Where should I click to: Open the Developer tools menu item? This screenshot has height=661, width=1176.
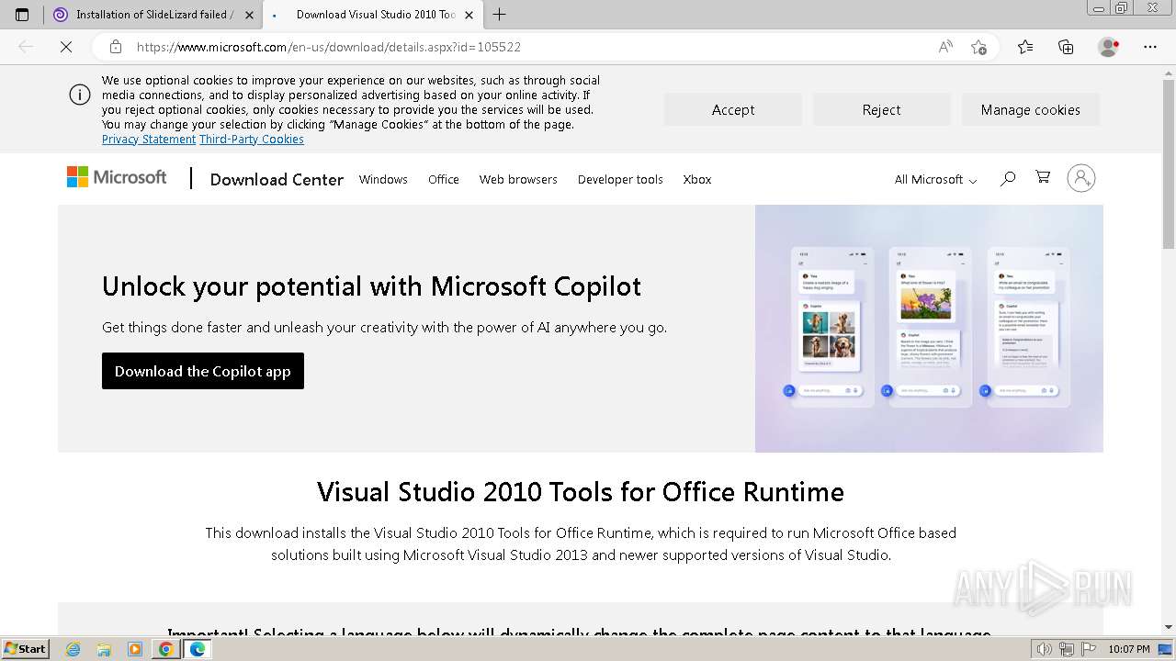(x=620, y=180)
